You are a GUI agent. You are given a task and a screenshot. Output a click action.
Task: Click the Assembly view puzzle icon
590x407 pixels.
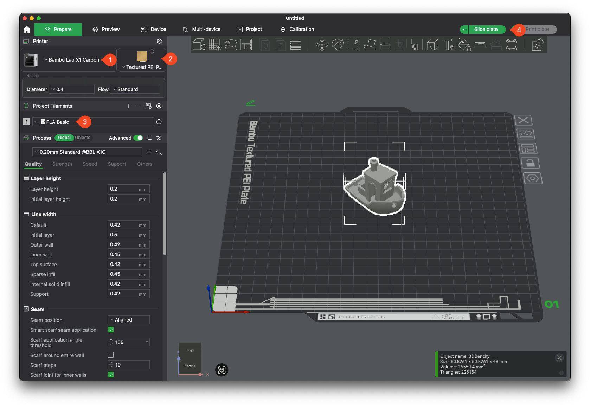tap(537, 45)
